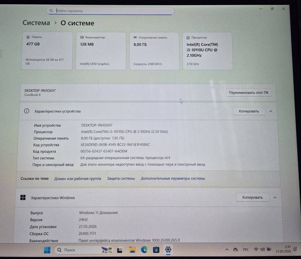Screen dimensions: 301x259
Task: Open File Explorer from the taskbar
Action: tap(132, 250)
